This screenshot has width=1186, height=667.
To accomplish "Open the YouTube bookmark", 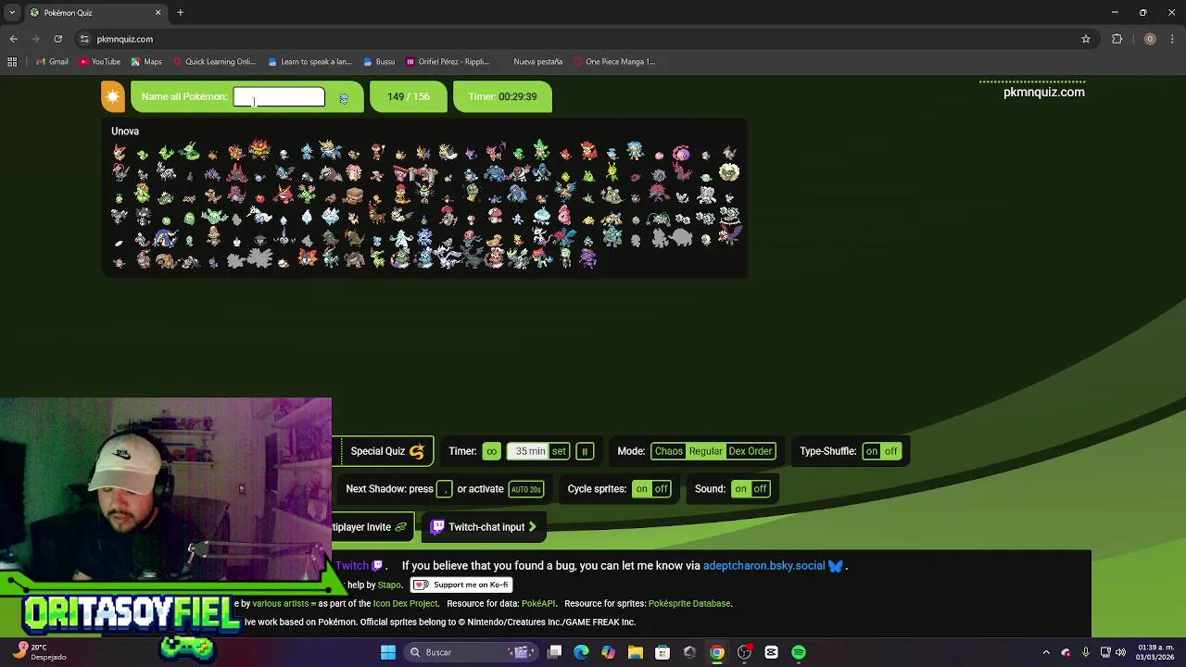I will coord(99,62).
